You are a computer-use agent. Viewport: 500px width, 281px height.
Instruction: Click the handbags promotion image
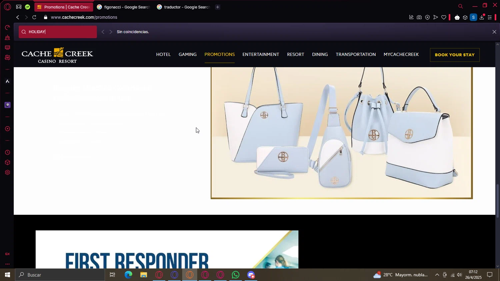342,133
